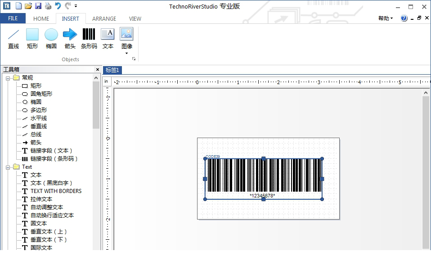Open the quick access toolbar customize dropdown
This screenshot has width=431, height=260.
[76, 6]
